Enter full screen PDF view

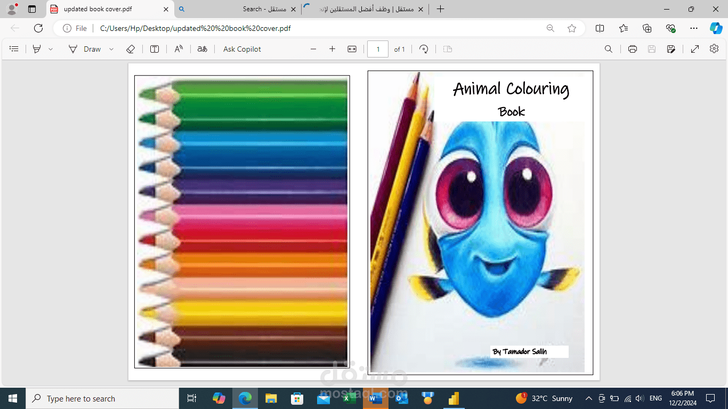tap(695, 49)
